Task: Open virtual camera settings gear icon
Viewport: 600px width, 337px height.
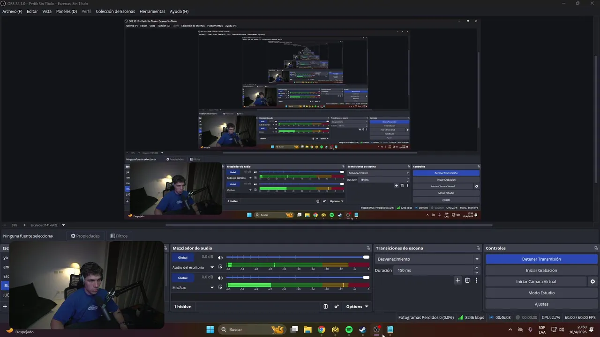Action: pyautogui.click(x=592, y=282)
